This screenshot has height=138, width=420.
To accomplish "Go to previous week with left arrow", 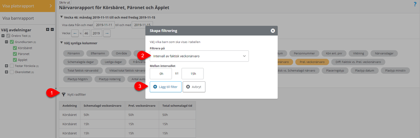I will click(75, 33).
